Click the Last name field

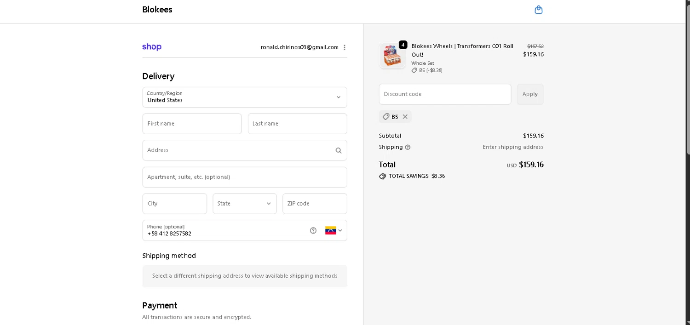point(298,124)
